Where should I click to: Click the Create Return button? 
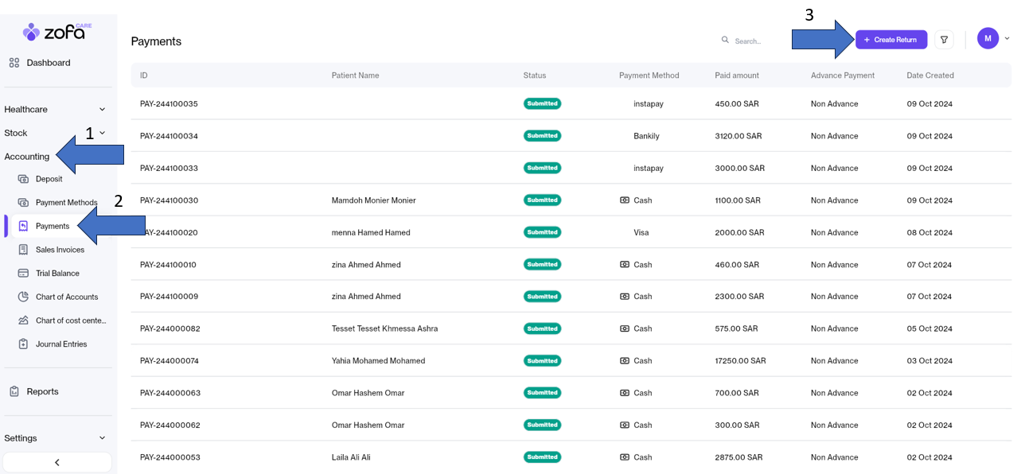tap(890, 40)
